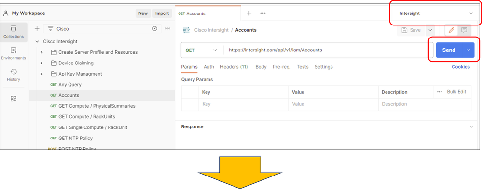This screenshot has height=189, width=482.
Task: Click the Value input field in Query Params
Action: [333, 104]
